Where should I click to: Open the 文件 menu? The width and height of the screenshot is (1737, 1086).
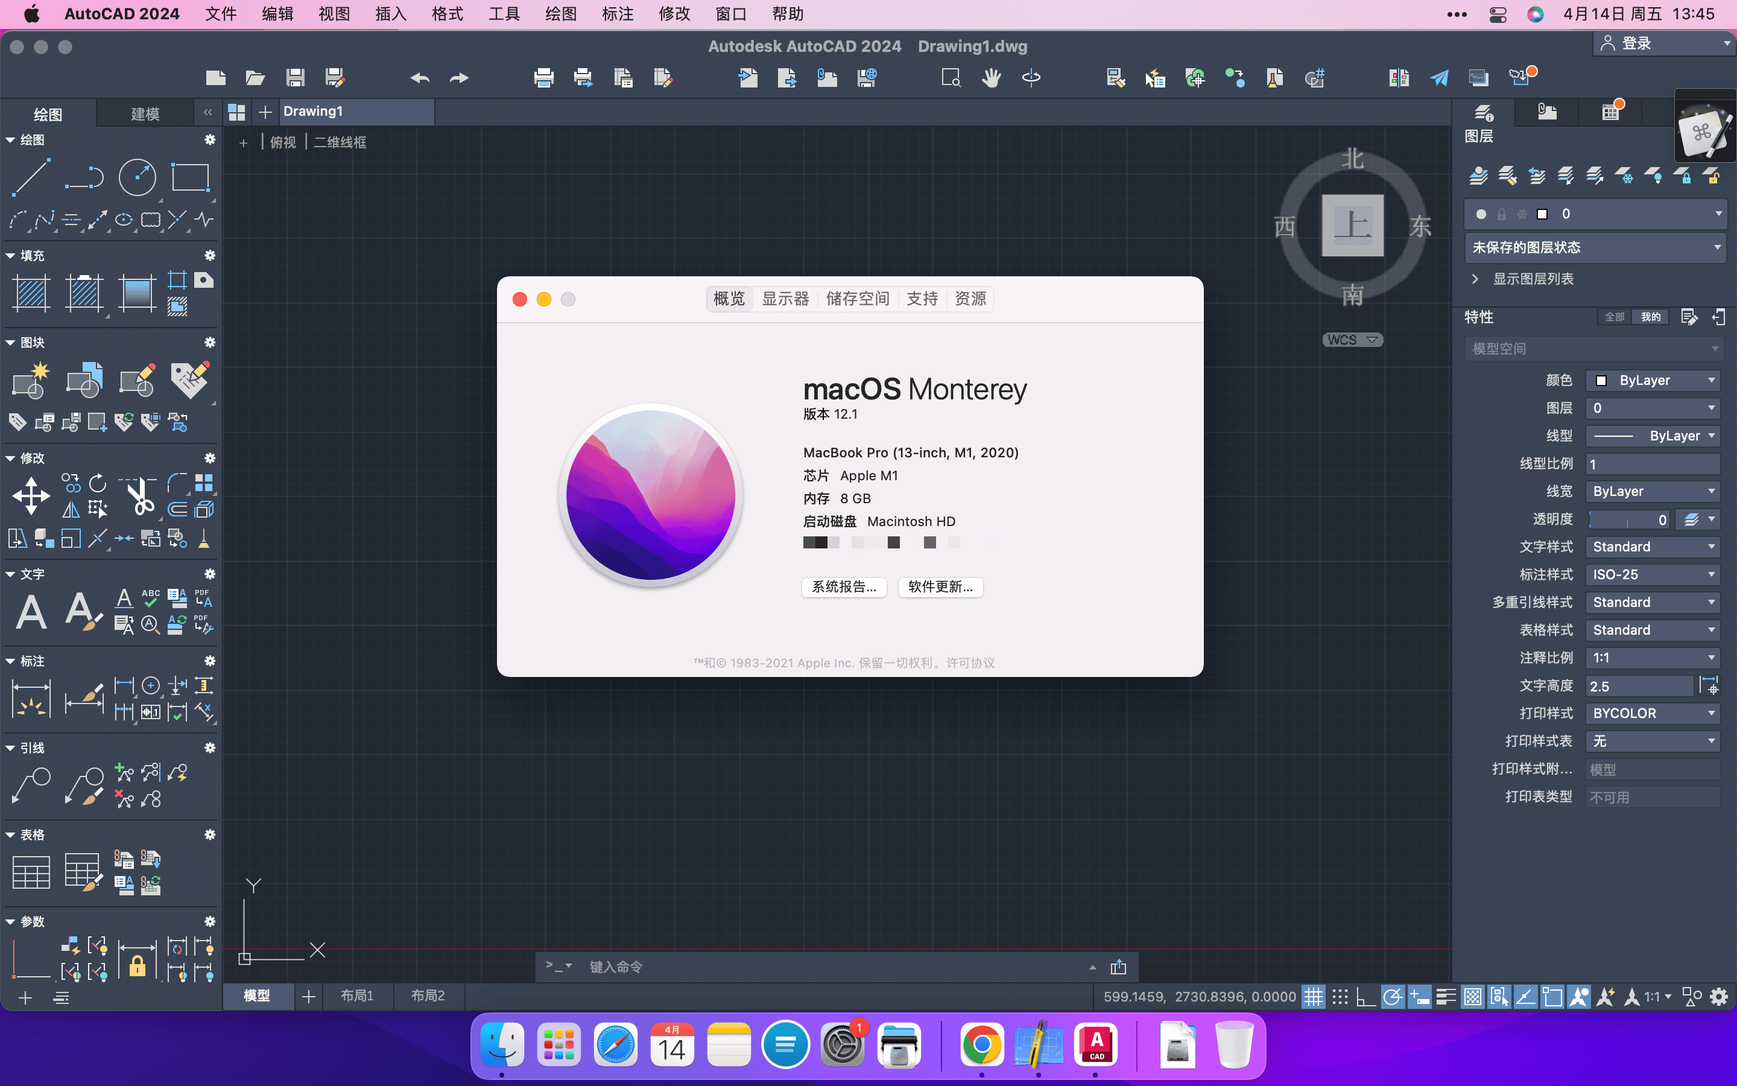coord(220,14)
